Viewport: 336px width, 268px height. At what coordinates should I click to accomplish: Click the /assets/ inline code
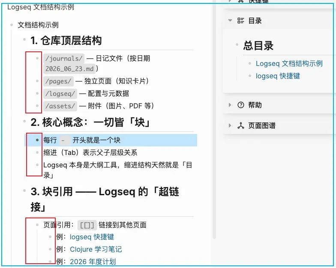click(x=60, y=106)
